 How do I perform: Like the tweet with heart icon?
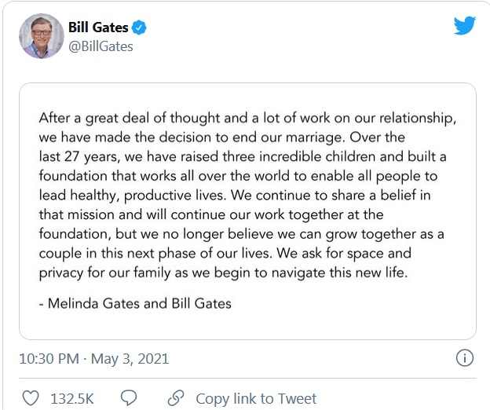[x=31, y=397]
